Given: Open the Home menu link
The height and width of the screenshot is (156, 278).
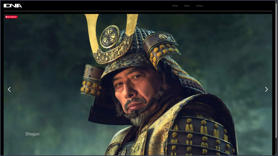Looking at the screenshot, I should point(175,6).
